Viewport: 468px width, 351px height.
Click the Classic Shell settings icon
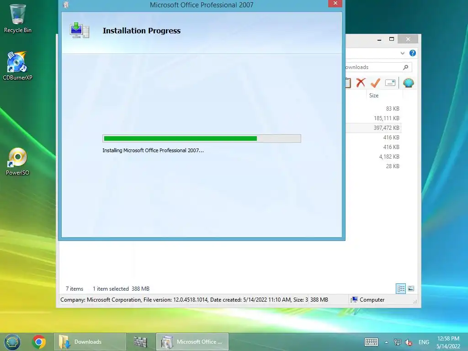[408, 83]
